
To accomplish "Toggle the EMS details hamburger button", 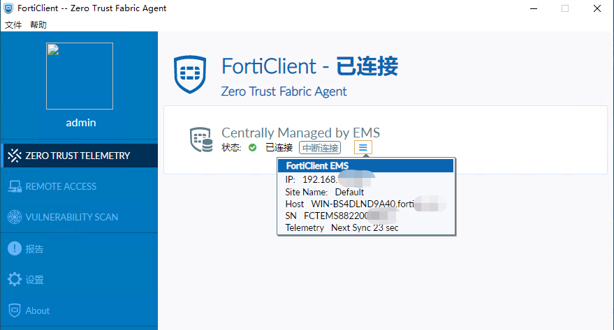I will (363, 147).
